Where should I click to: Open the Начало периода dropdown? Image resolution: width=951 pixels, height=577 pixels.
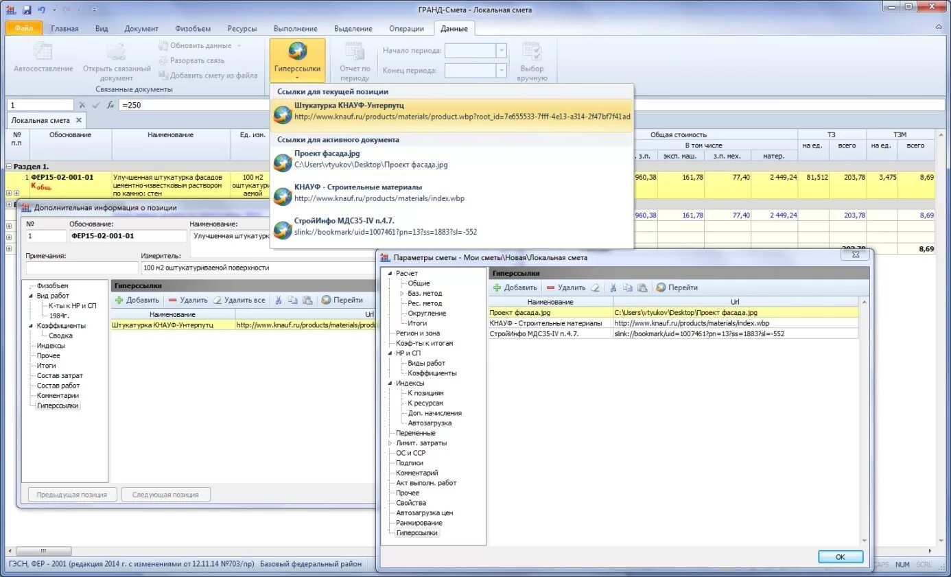pyautogui.click(x=502, y=51)
